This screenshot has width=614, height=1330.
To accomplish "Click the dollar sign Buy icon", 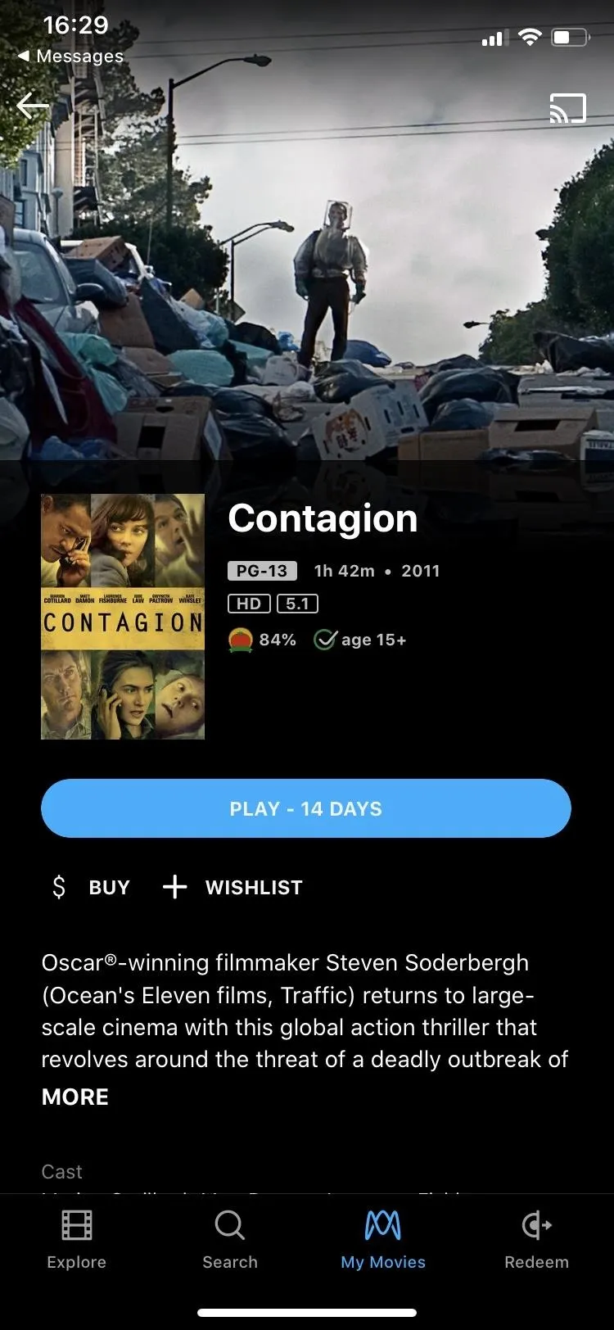I will pos(59,887).
